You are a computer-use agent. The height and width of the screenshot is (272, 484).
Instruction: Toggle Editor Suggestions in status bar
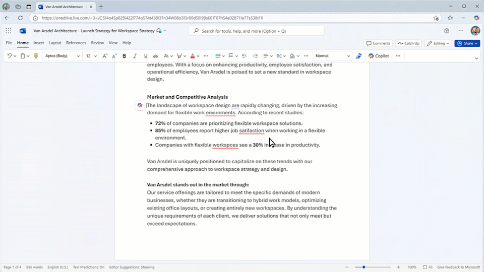tap(132, 267)
